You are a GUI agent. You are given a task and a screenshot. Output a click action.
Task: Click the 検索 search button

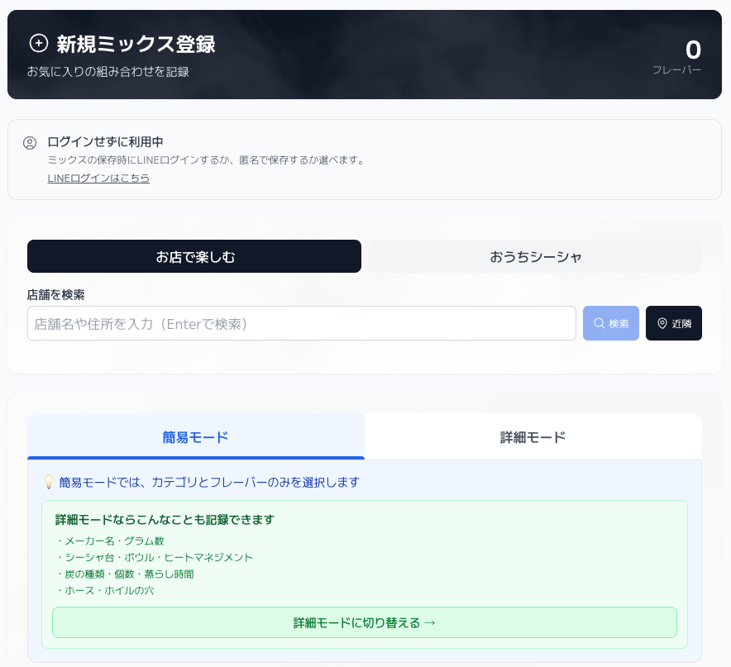click(610, 322)
